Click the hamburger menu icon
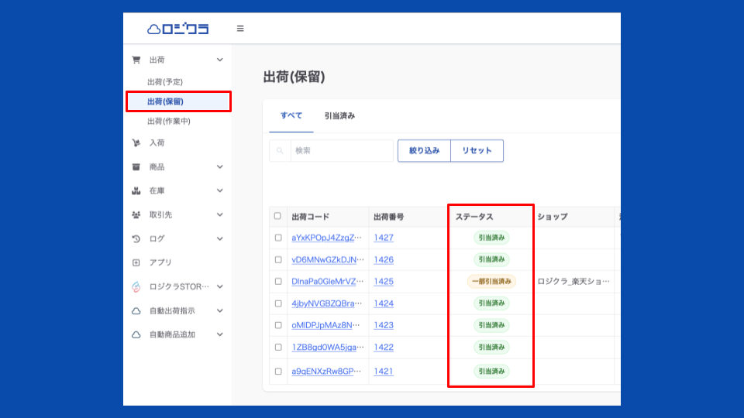Viewport: 744px width, 418px height. click(x=240, y=29)
